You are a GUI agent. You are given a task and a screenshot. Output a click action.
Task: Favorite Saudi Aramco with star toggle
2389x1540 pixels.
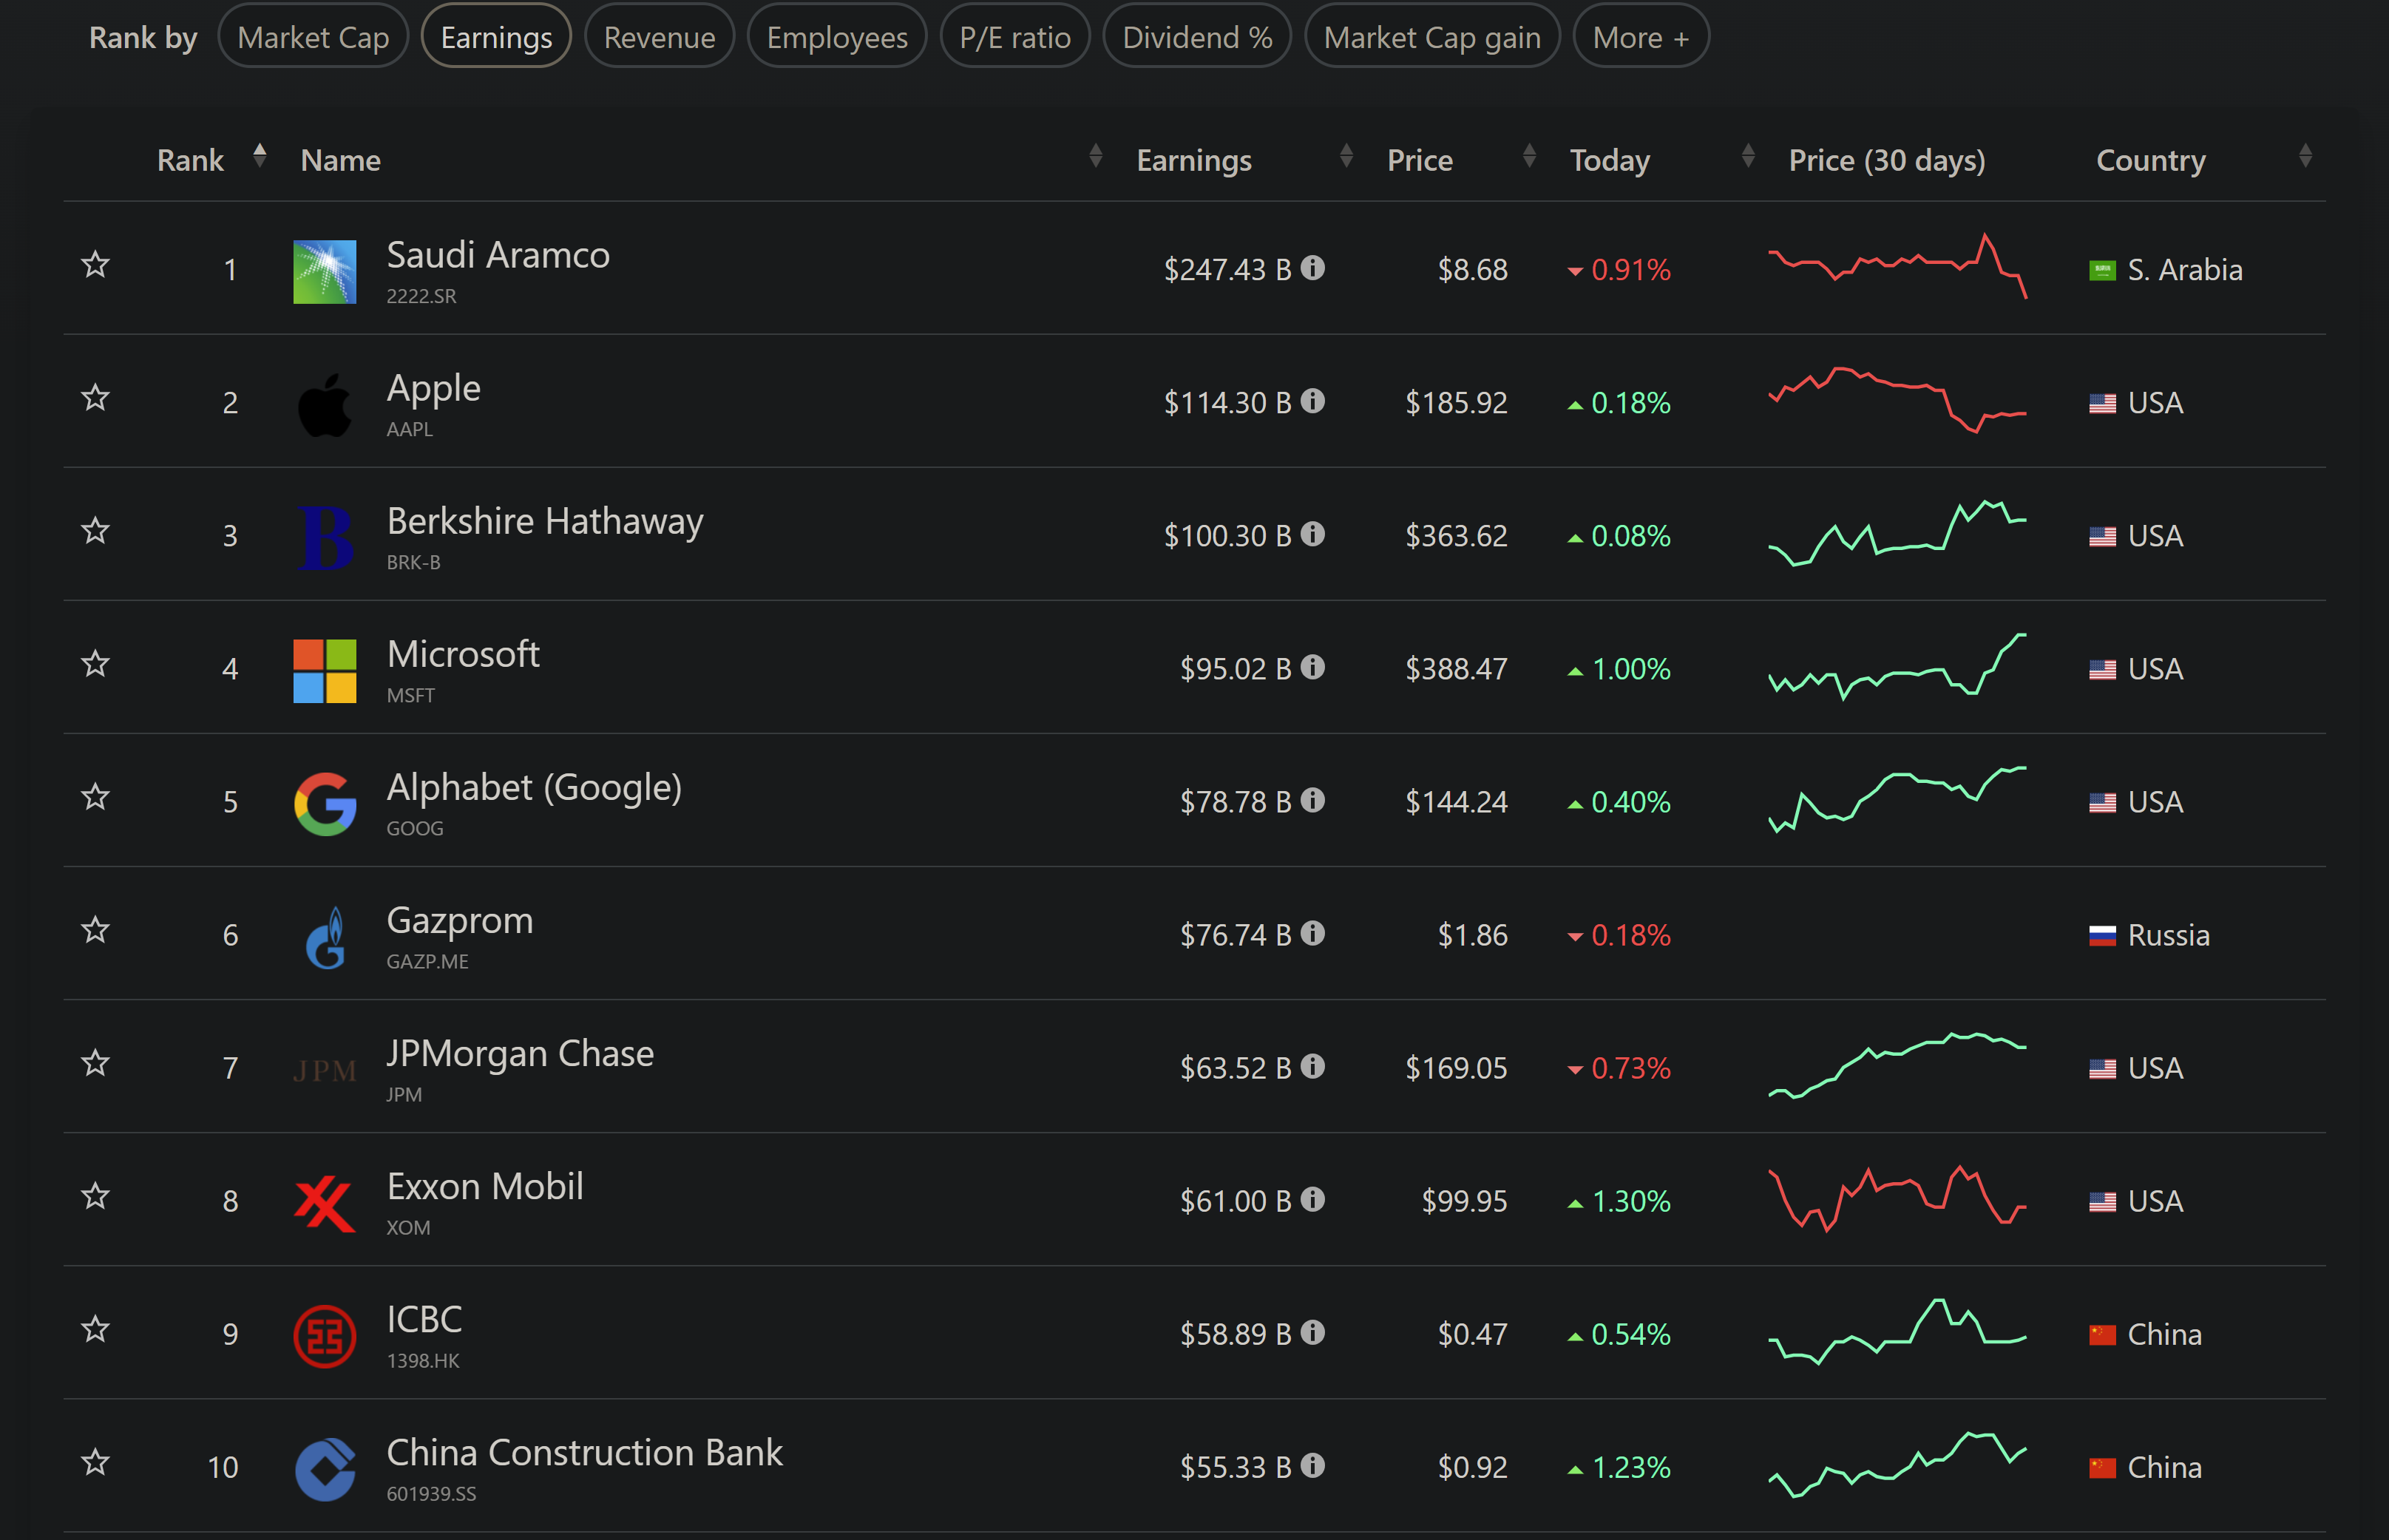(95, 265)
